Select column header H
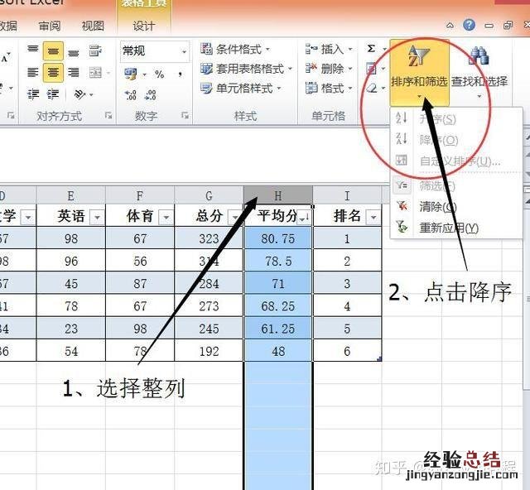The height and width of the screenshot is (490, 530). pos(278,195)
